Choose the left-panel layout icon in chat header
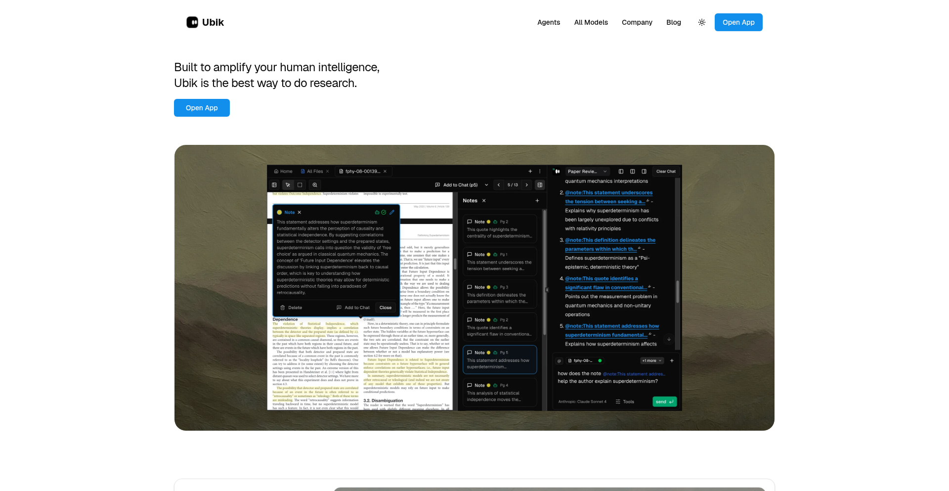Viewport: 949px width, 491px height. (x=621, y=172)
